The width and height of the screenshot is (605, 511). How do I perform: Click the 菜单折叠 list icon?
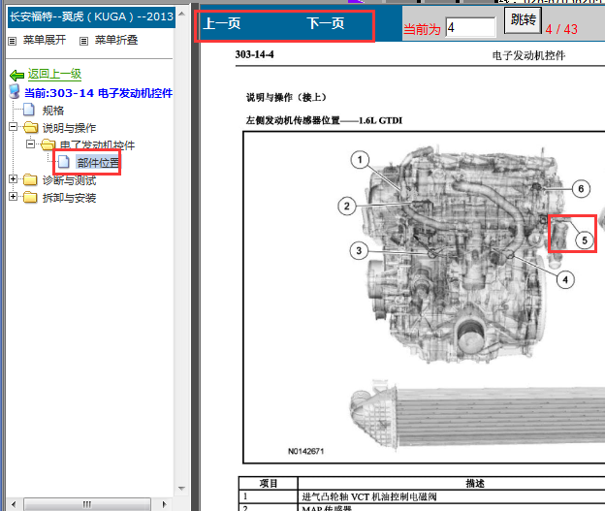tap(83, 41)
